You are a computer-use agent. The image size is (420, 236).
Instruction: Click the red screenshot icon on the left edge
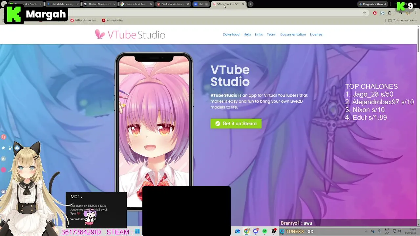[x=3, y=137]
